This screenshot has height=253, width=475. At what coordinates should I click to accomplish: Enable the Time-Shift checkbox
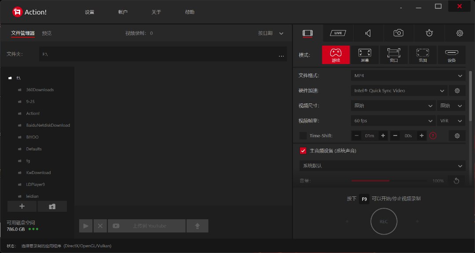coord(303,136)
